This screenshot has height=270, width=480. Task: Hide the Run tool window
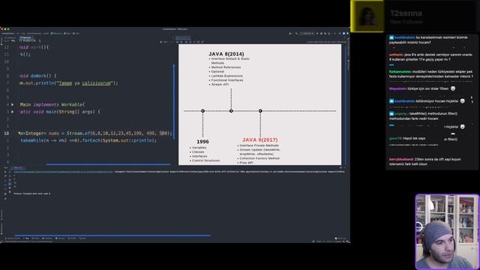tap(344, 167)
